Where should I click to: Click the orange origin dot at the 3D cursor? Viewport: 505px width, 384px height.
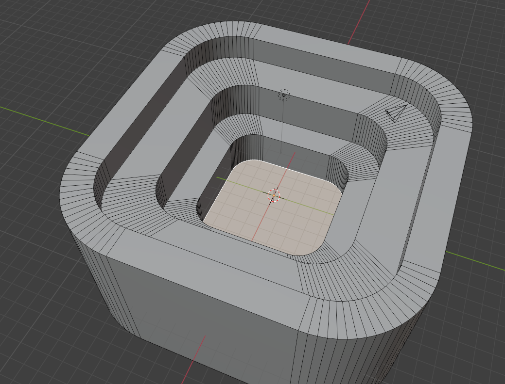click(x=274, y=195)
